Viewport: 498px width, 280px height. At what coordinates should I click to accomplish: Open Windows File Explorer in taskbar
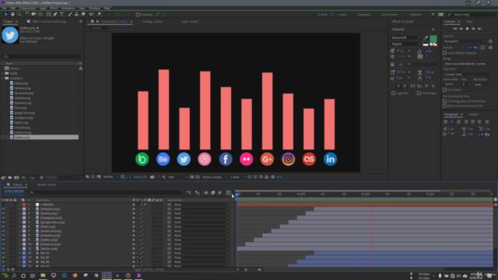[43, 275]
